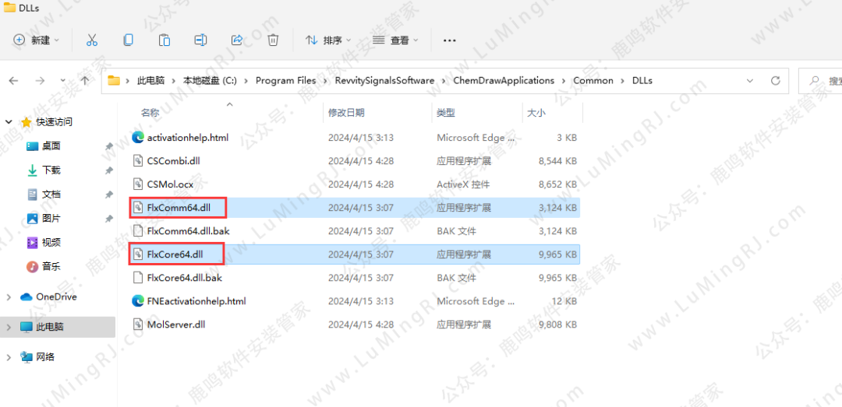Screen dimensions: 842x407
Task: Select file FNEactivationhelp.html
Action: (196, 301)
